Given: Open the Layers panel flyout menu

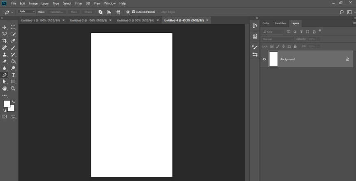Looking at the screenshot, I should pyautogui.click(x=354, y=23).
